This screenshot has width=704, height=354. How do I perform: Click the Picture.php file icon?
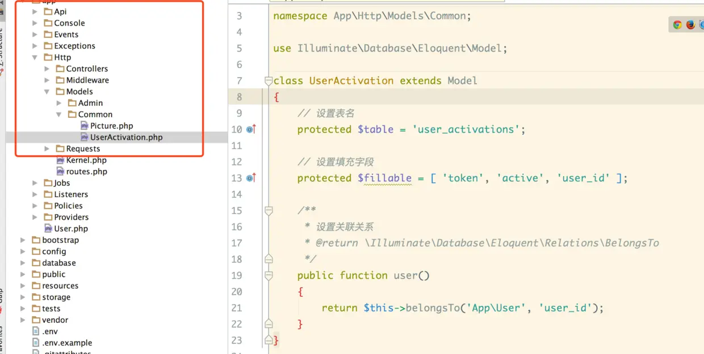click(85, 126)
